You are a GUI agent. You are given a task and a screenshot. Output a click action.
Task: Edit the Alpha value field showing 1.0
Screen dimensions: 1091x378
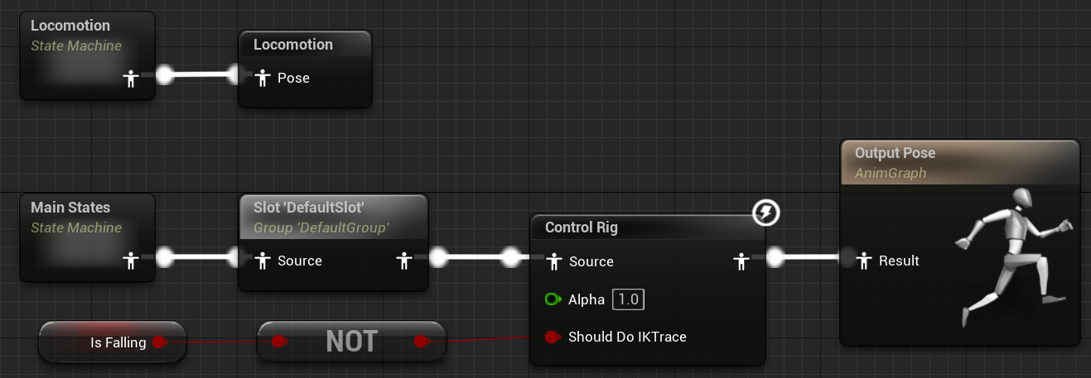628,299
